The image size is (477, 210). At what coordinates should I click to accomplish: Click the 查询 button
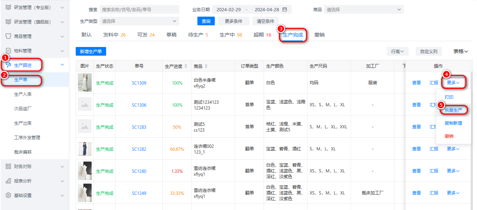pyautogui.click(x=206, y=21)
